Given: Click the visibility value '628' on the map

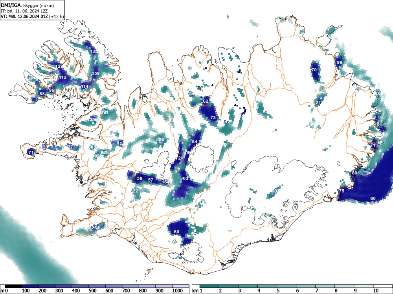Looking at the screenshot, I should [x=105, y=152].
